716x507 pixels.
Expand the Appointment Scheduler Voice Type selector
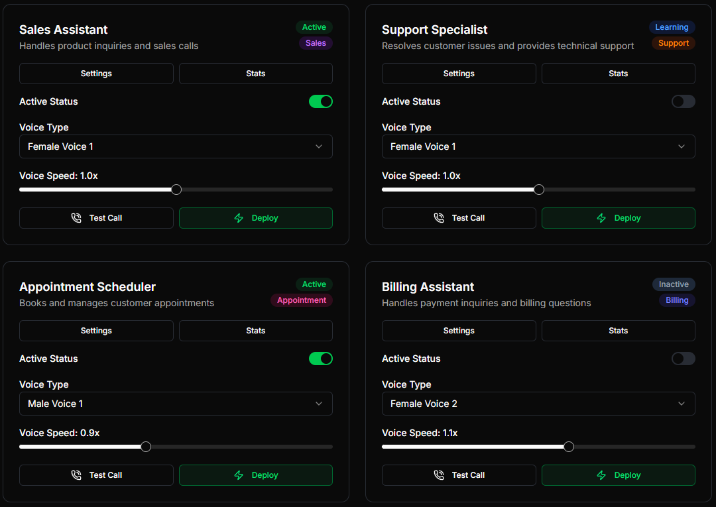pyautogui.click(x=176, y=404)
